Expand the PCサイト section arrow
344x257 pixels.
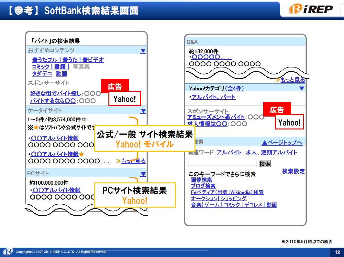tap(143, 174)
